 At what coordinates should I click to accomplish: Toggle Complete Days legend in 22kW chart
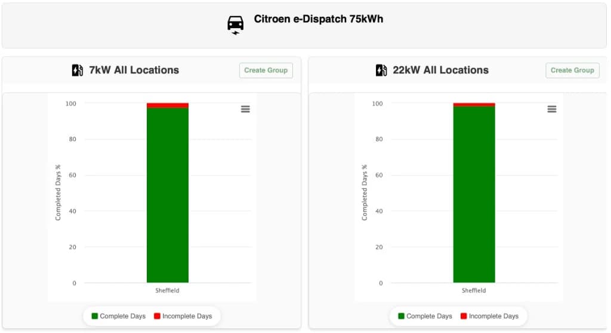[x=425, y=316]
